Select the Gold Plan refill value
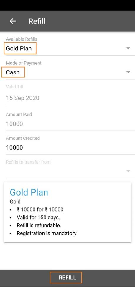The image size is (135, 287). coord(19,48)
